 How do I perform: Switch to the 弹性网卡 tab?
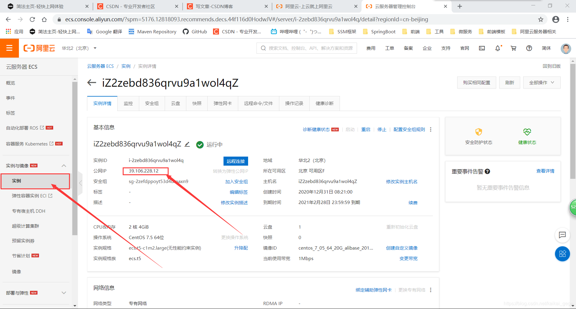pos(223,103)
